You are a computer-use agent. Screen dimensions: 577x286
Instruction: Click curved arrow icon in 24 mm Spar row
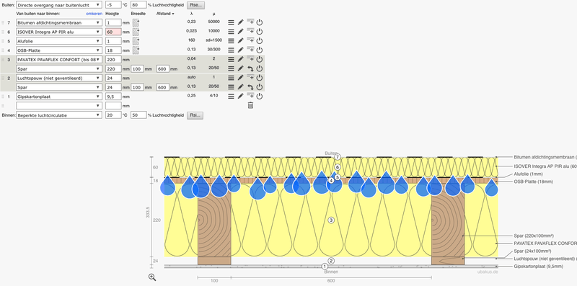250,87
